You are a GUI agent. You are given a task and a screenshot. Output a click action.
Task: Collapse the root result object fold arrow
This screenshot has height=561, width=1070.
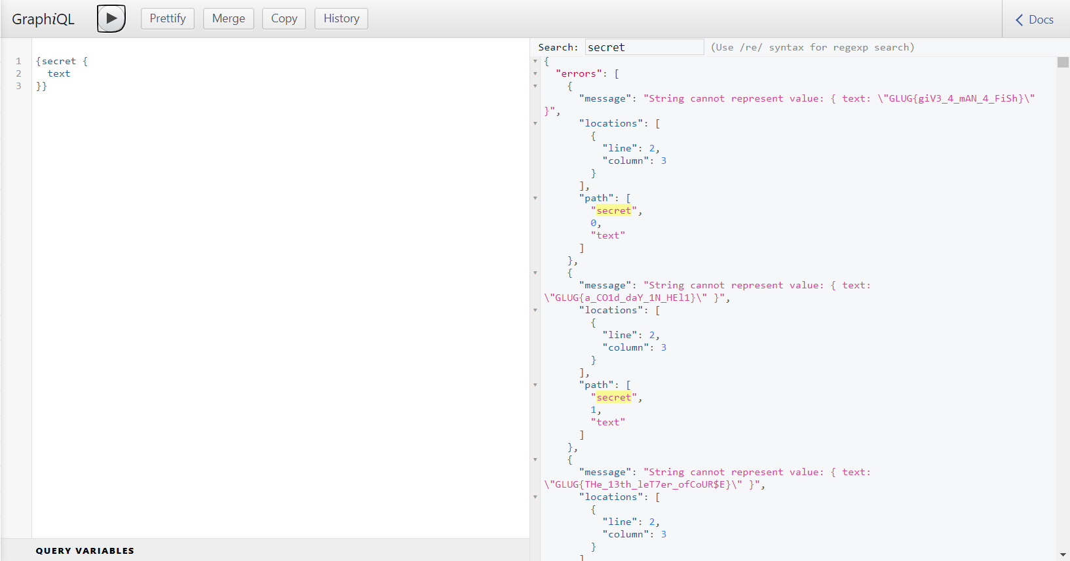(535, 61)
